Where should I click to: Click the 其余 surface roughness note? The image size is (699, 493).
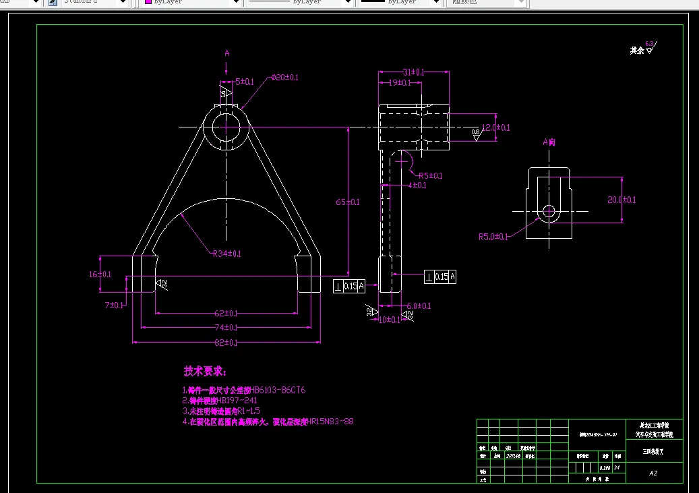643,48
